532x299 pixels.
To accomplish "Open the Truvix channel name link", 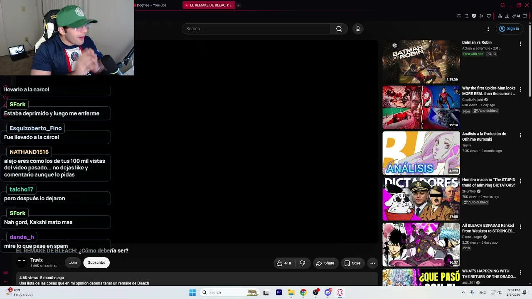I will (37, 260).
